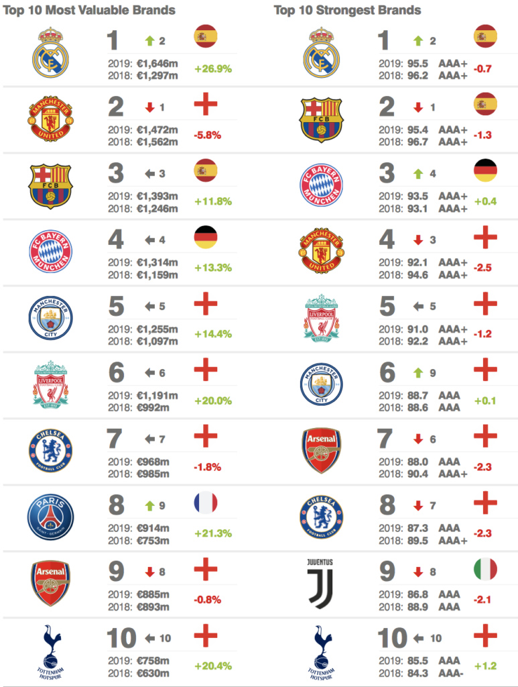Select Manchester City crest in Most Valuable list
The image size is (518, 687).
[50, 317]
